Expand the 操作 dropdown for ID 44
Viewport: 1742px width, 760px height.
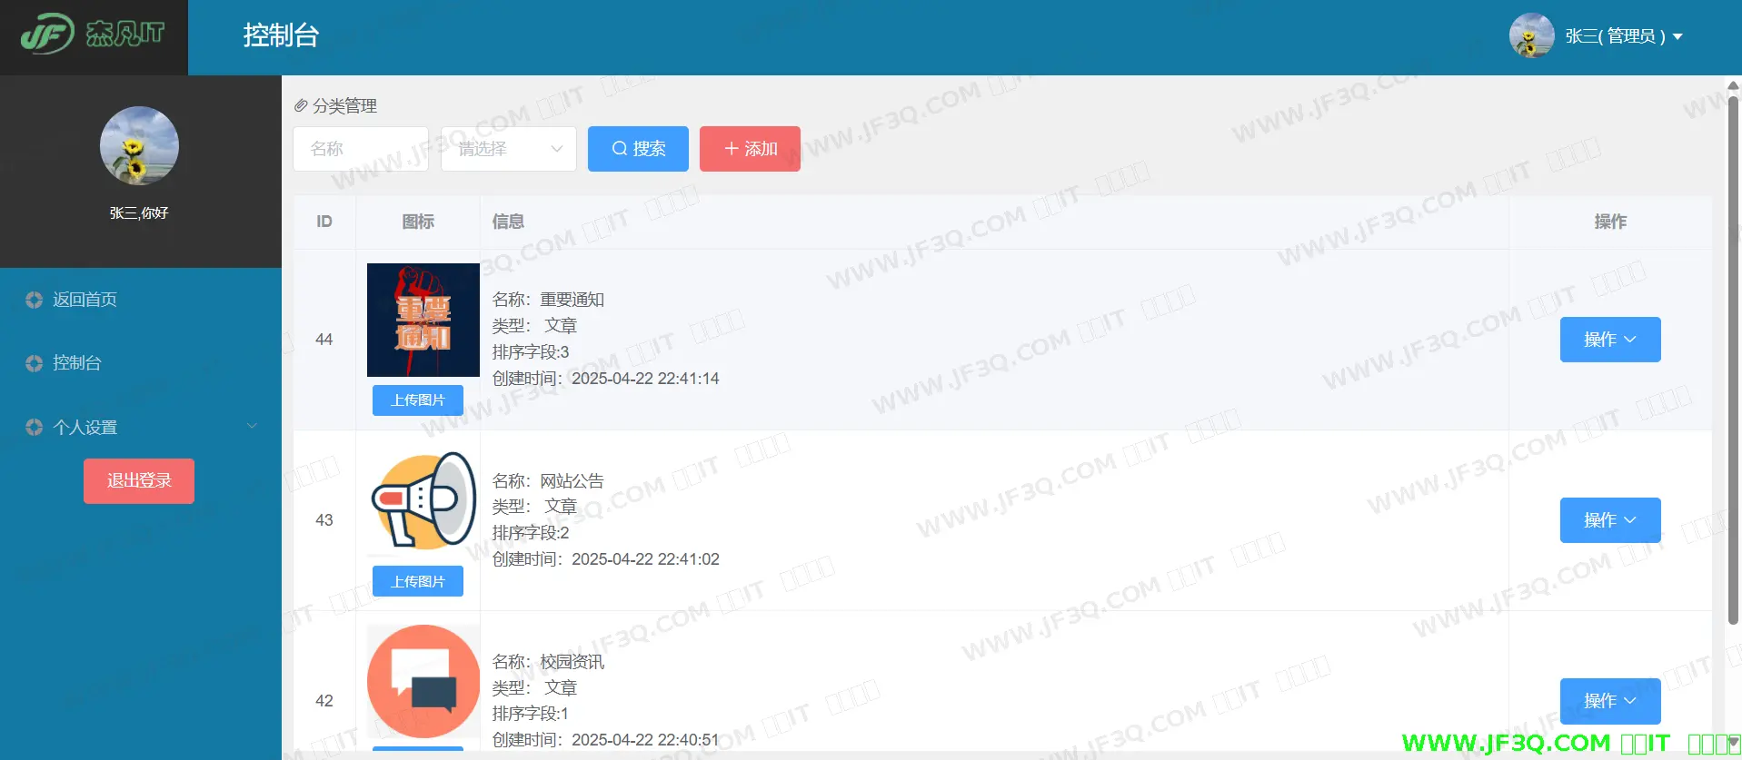click(1609, 340)
